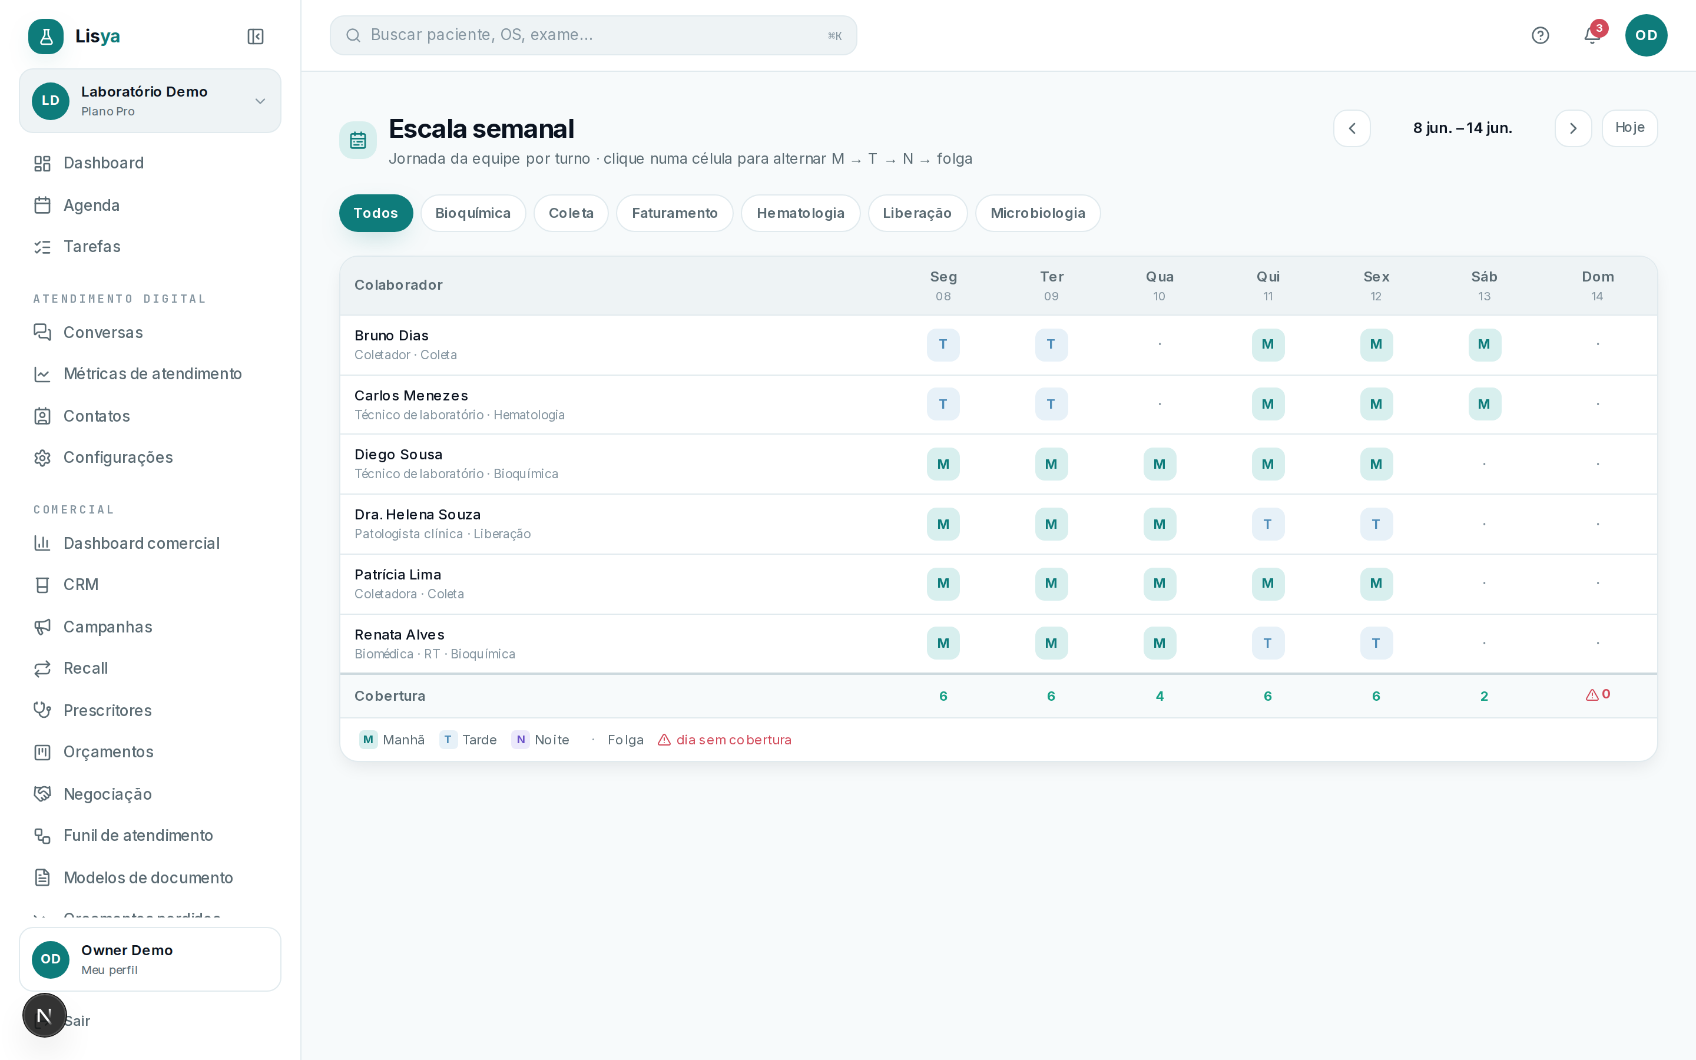Screen dimensions: 1696x1060
Task: Open Funil de atendimento icon
Action: point(42,836)
